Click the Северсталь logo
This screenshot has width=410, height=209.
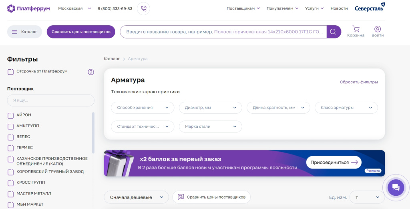tap(370, 8)
